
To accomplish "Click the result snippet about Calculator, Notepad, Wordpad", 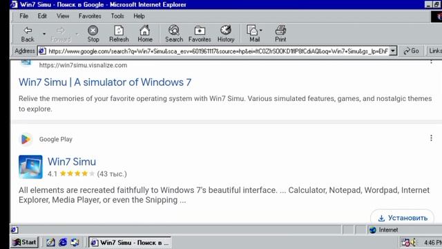I will 224,195.
